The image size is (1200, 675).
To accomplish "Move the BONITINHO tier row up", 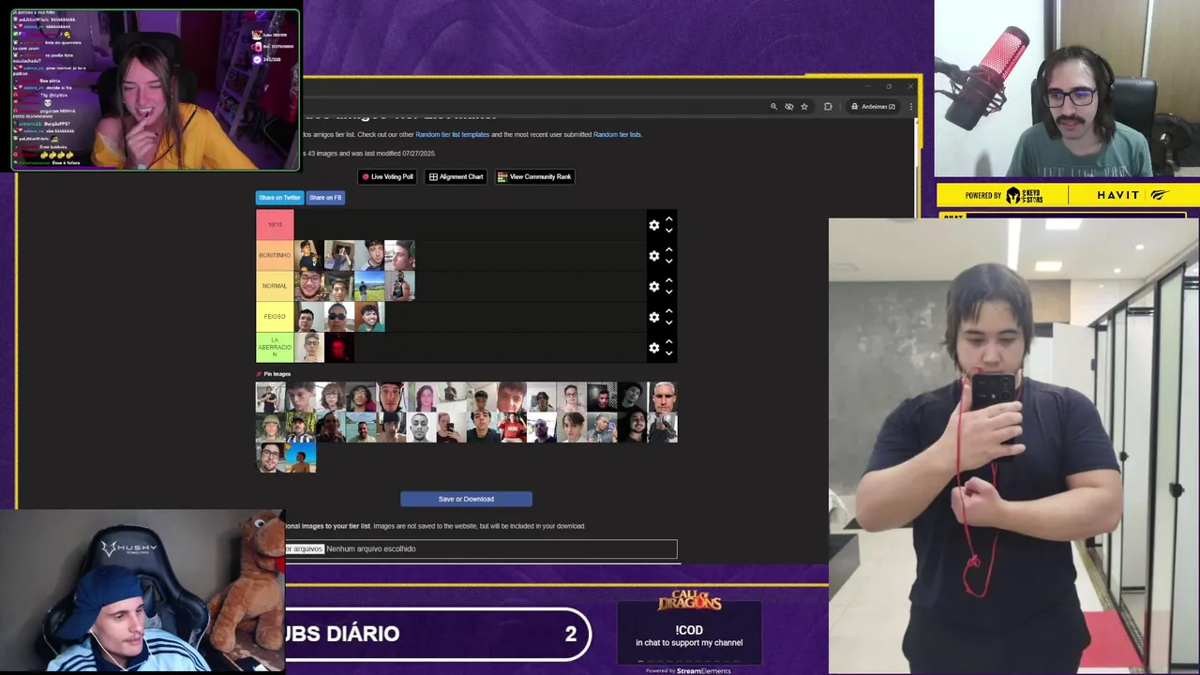I will pos(669,250).
